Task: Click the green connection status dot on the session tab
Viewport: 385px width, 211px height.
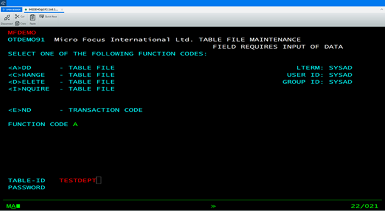Action: tap(26, 9)
